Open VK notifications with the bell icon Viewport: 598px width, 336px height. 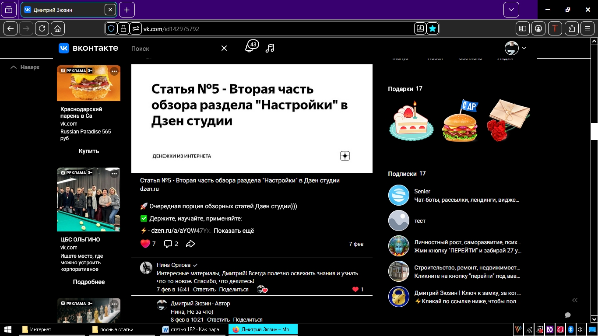(x=249, y=49)
